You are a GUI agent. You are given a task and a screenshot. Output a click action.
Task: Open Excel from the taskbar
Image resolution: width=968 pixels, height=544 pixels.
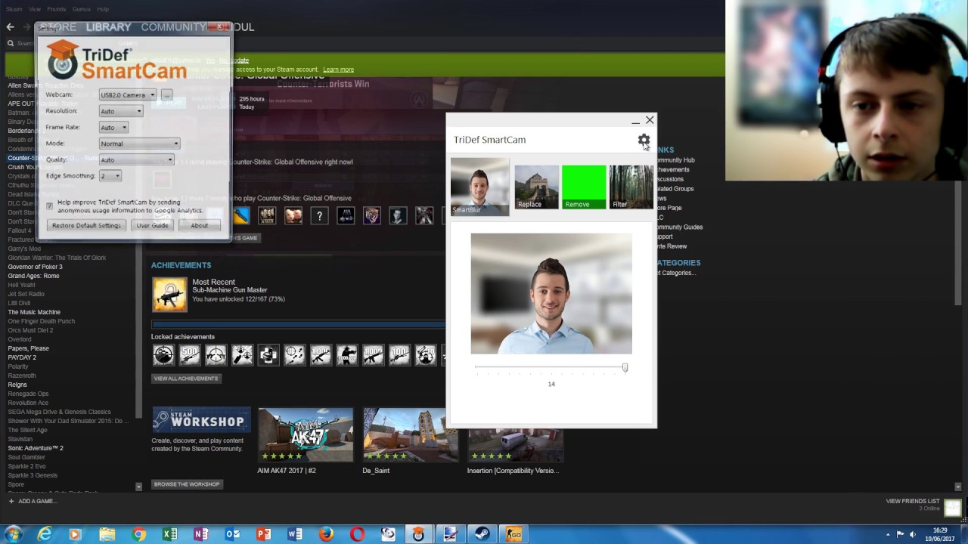169,534
